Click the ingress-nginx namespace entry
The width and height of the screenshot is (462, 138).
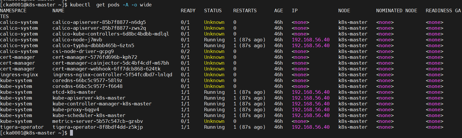pyautogui.click(x=19, y=75)
